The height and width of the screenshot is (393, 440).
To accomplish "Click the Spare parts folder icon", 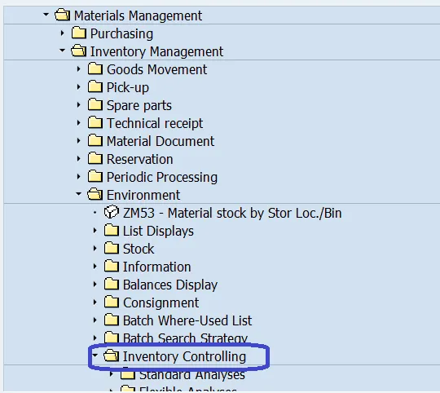I will 95,104.
